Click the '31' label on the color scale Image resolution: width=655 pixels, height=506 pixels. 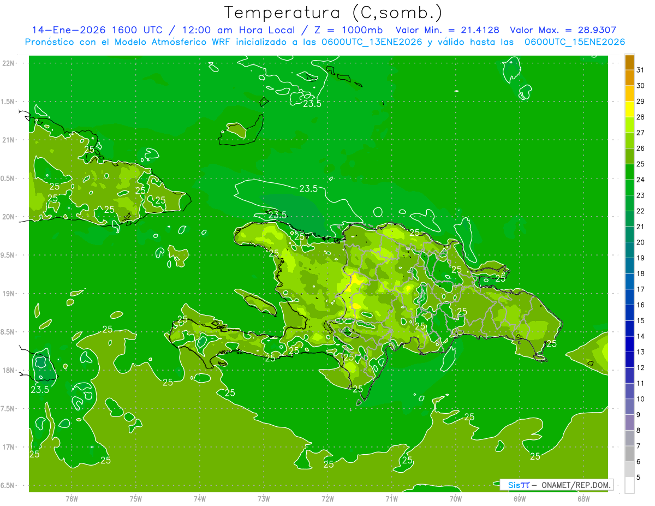point(641,70)
